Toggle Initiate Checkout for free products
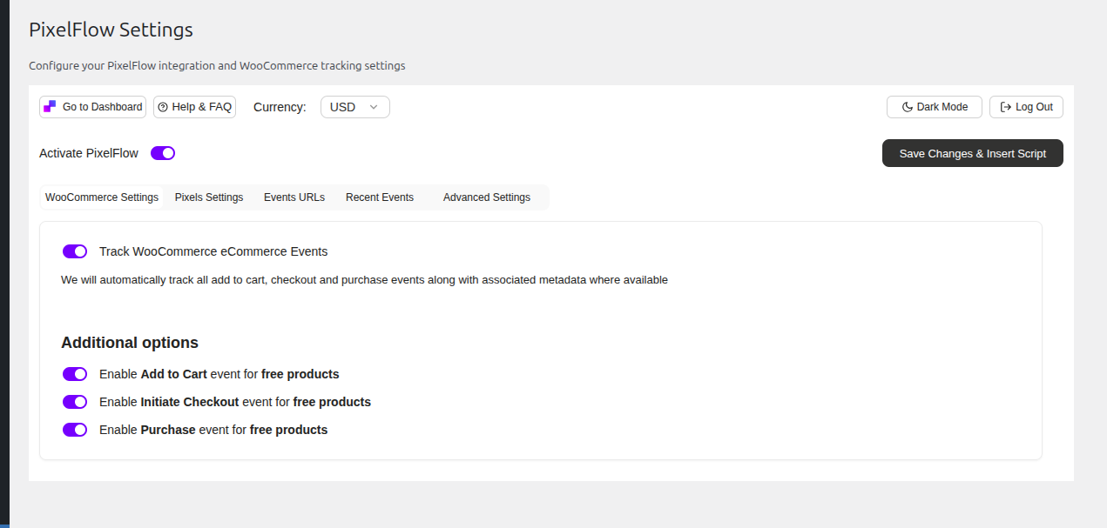 coord(75,401)
